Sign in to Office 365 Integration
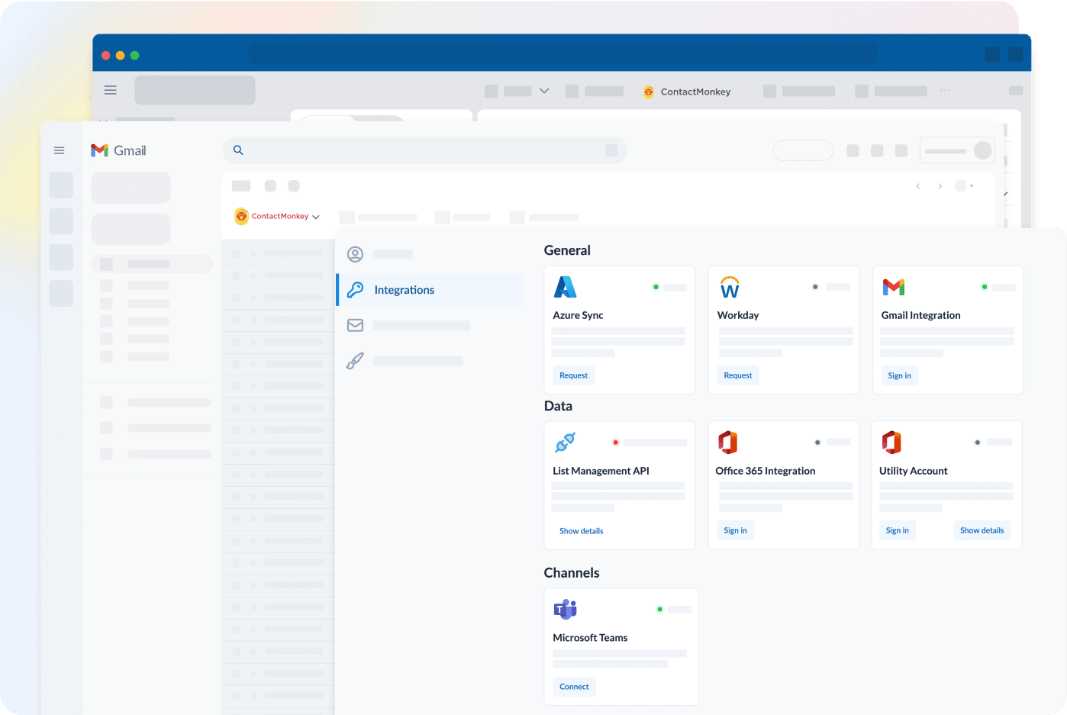Viewport: 1067px width, 715px height. [x=735, y=530]
